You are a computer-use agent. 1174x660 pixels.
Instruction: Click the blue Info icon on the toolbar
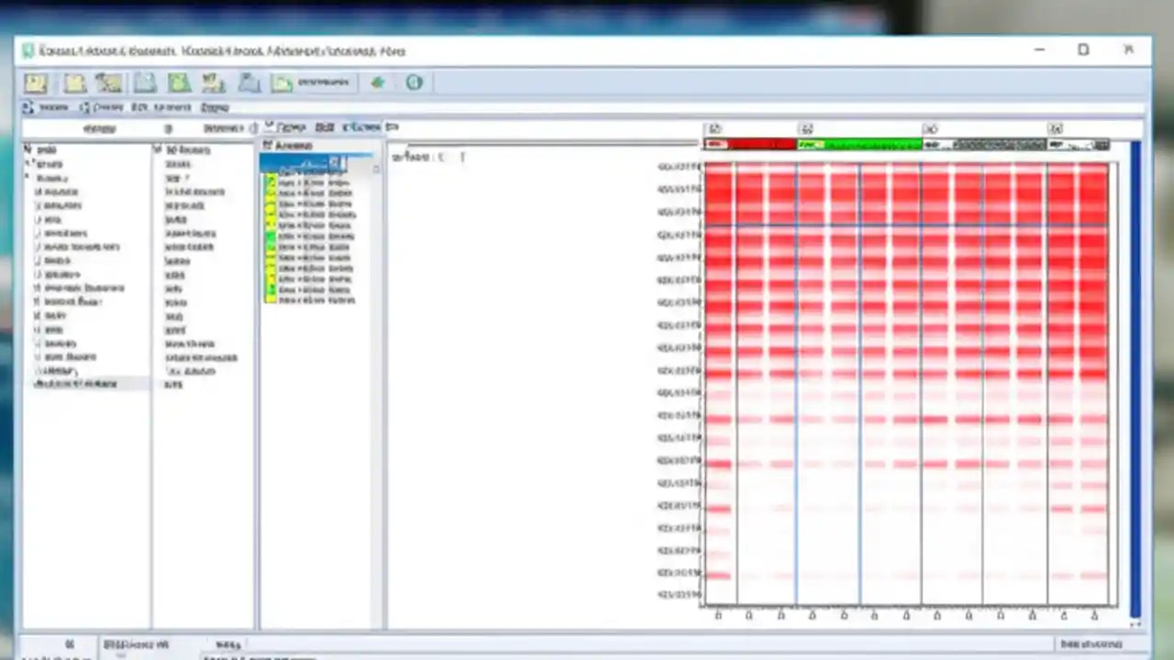pos(413,82)
